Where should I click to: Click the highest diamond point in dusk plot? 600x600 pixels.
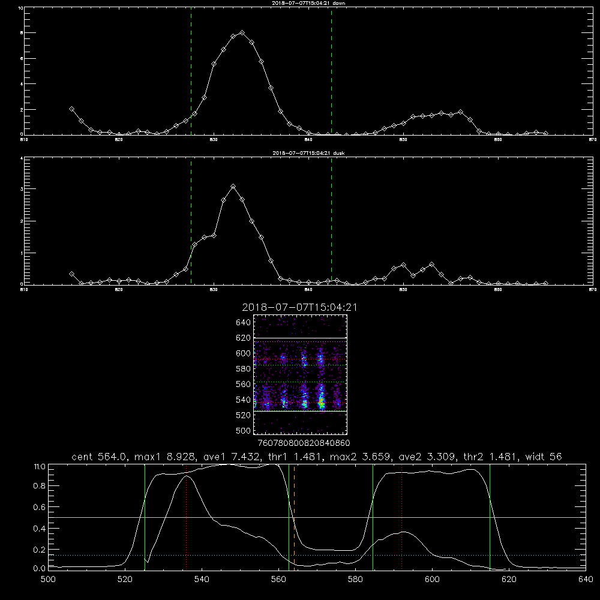pyautogui.click(x=233, y=187)
